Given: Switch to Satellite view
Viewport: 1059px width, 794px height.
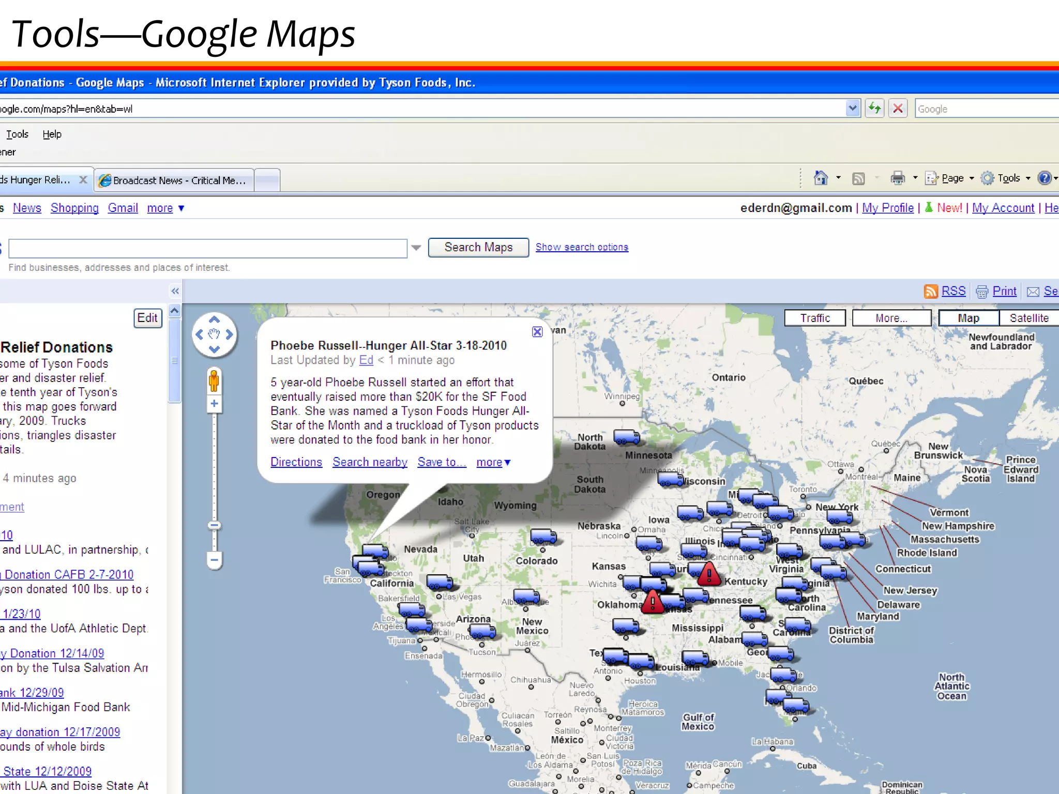Looking at the screenshot, I should pos(1029,318).
